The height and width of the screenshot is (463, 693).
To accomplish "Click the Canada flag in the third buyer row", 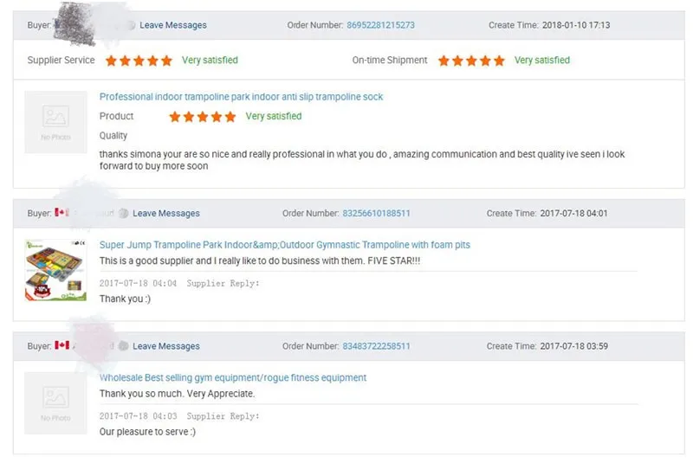I will tap(62, 345).
